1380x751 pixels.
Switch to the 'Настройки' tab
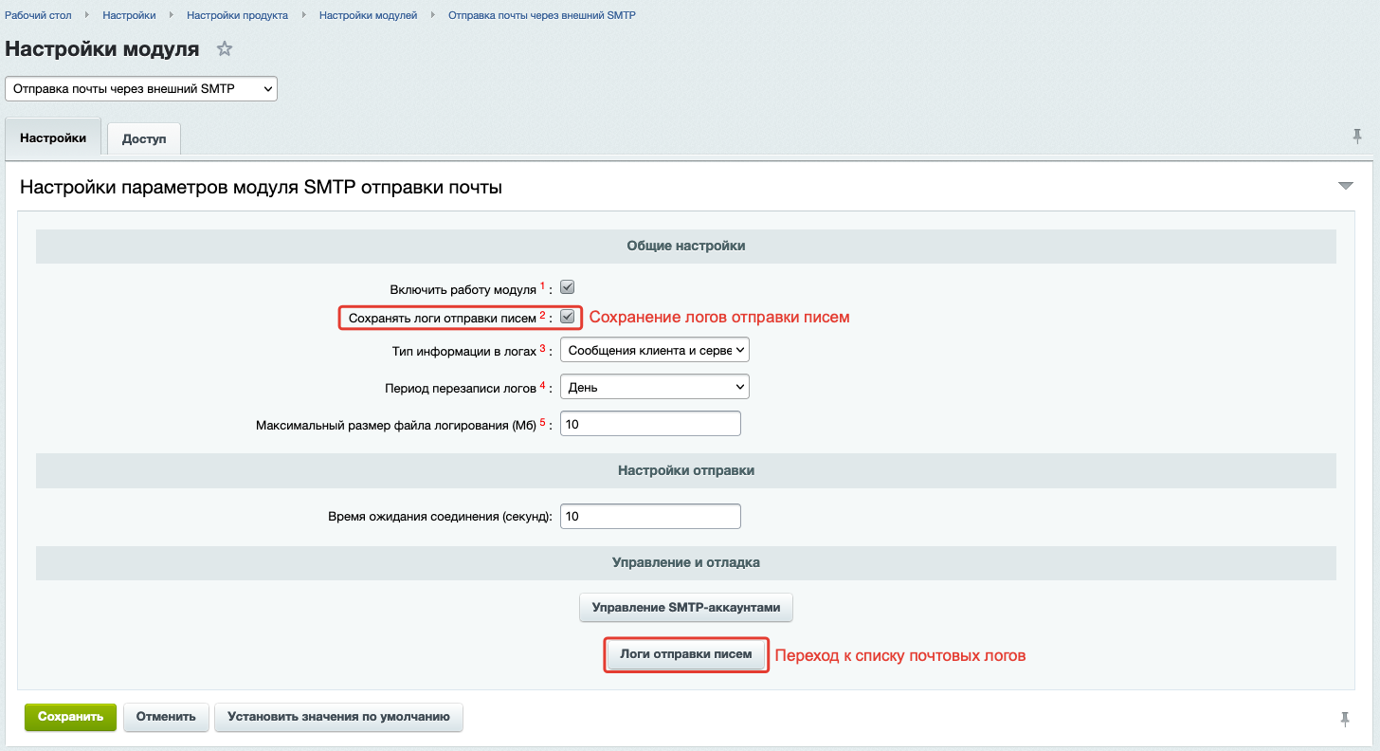point(53,137)
